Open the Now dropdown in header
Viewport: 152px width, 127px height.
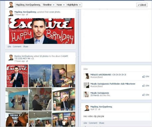(x=61, y=5)
